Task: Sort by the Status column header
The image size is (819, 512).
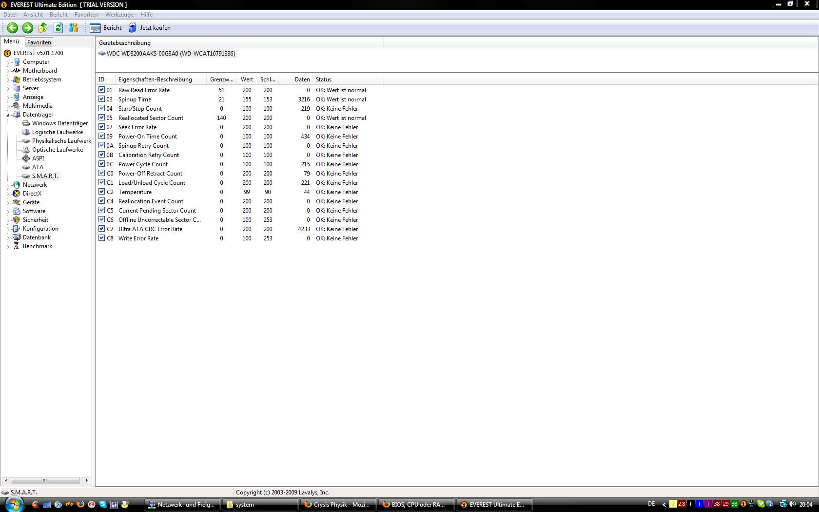Action: tap(348, 79)
